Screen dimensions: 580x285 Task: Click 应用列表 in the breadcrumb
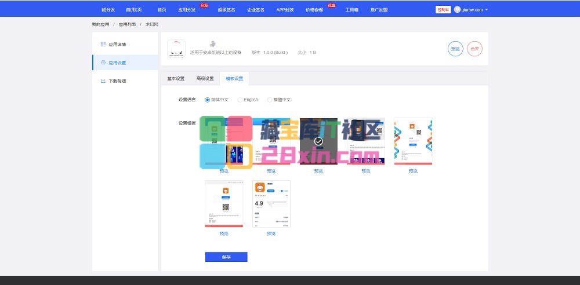click(127, 25)
